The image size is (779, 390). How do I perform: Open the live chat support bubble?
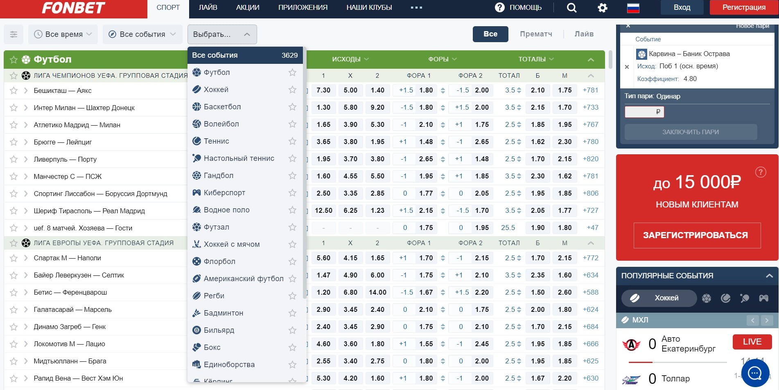755,373
